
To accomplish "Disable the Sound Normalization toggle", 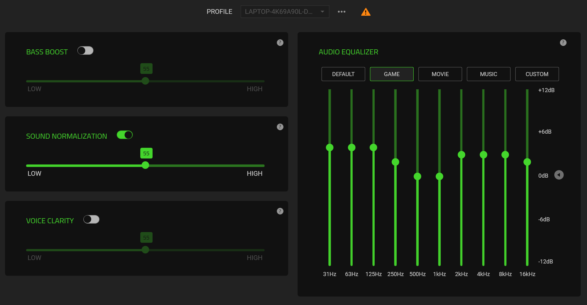I will tap(125, 135).
